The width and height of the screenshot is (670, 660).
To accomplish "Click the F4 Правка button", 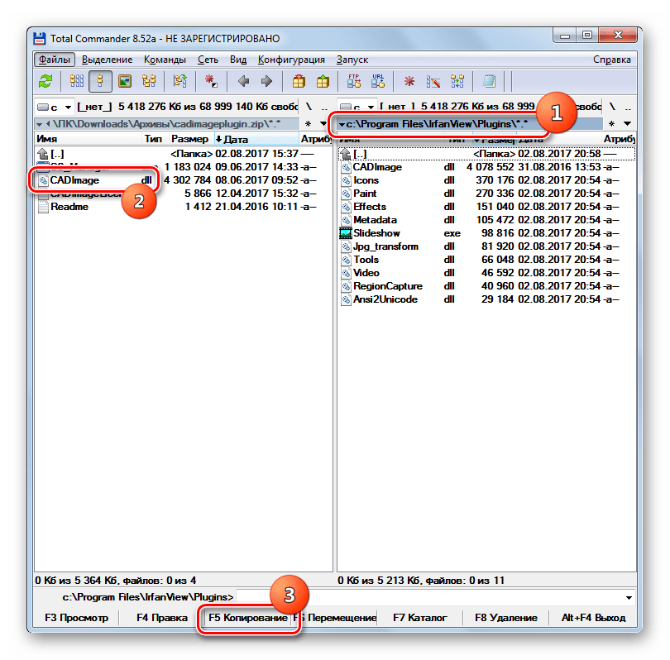I will coord(162,618).
